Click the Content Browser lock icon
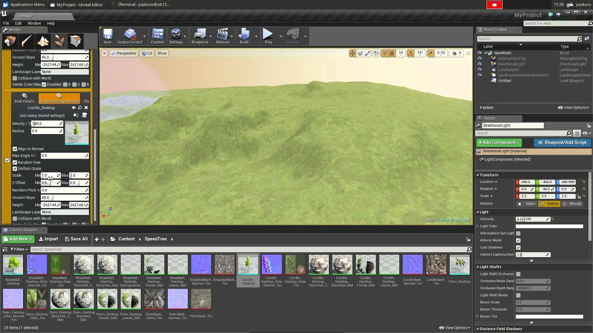The height and width of the screenshot is (333, 593). tap(468, 239)
